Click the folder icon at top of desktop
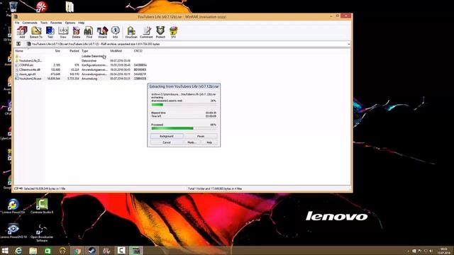454x255 pixels. tap(70, 6)
